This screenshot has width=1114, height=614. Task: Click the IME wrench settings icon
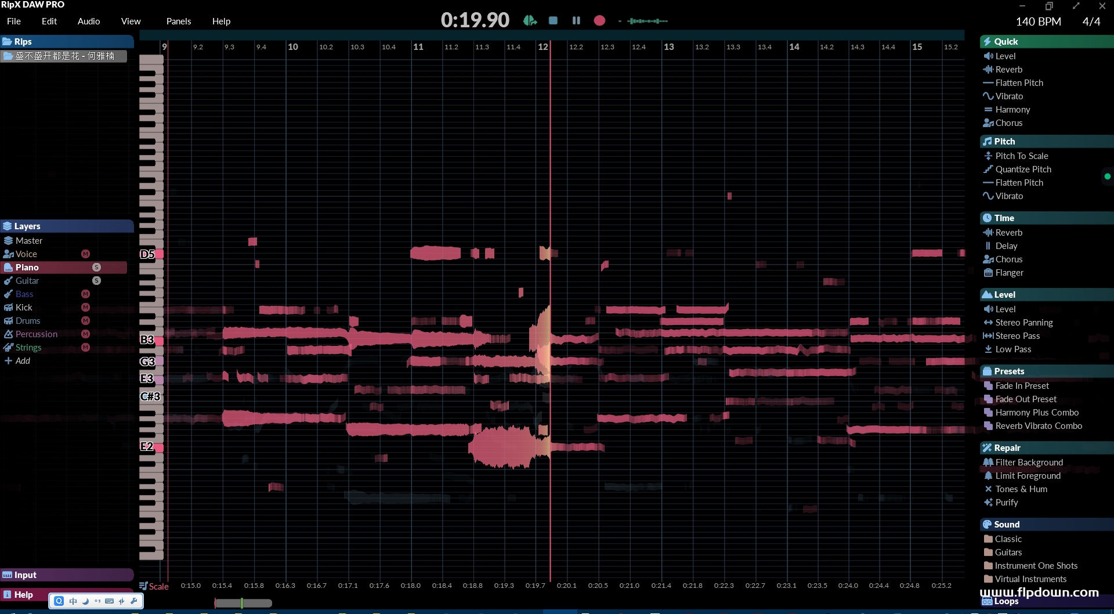coord(134,601)
